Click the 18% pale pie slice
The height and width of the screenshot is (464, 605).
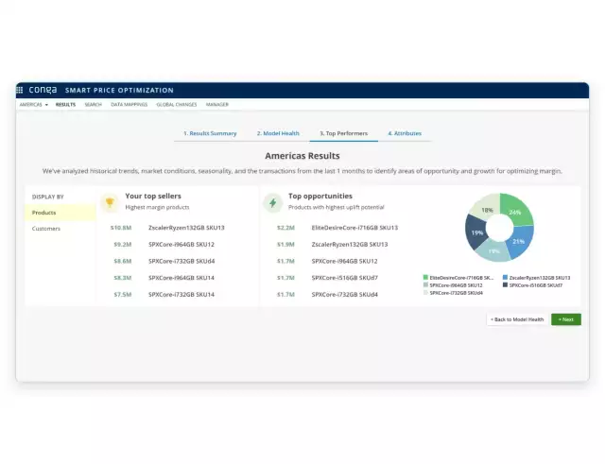click(485, 208)
